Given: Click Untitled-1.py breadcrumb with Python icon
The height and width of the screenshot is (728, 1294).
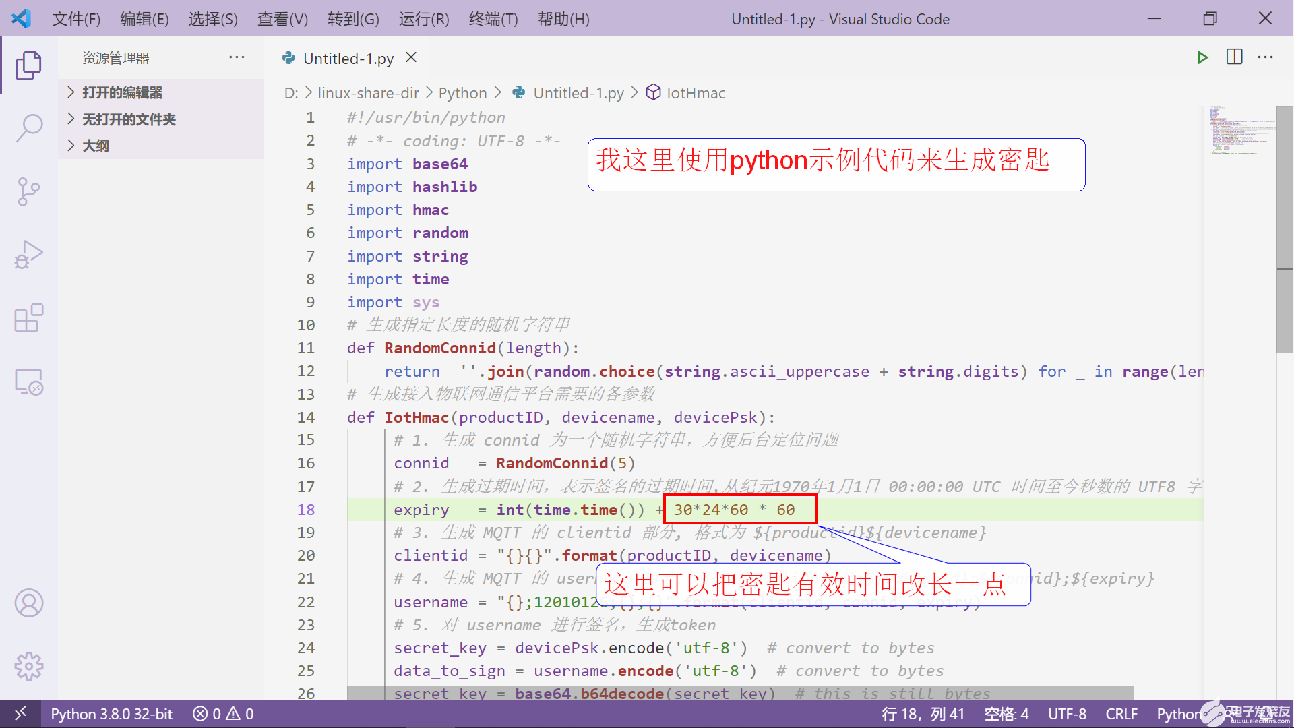Looking at the screenshot, I should 568,92.
